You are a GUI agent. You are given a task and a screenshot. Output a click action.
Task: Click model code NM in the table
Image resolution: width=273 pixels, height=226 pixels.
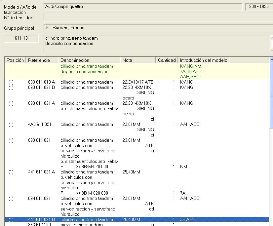(x=183, y=167)
